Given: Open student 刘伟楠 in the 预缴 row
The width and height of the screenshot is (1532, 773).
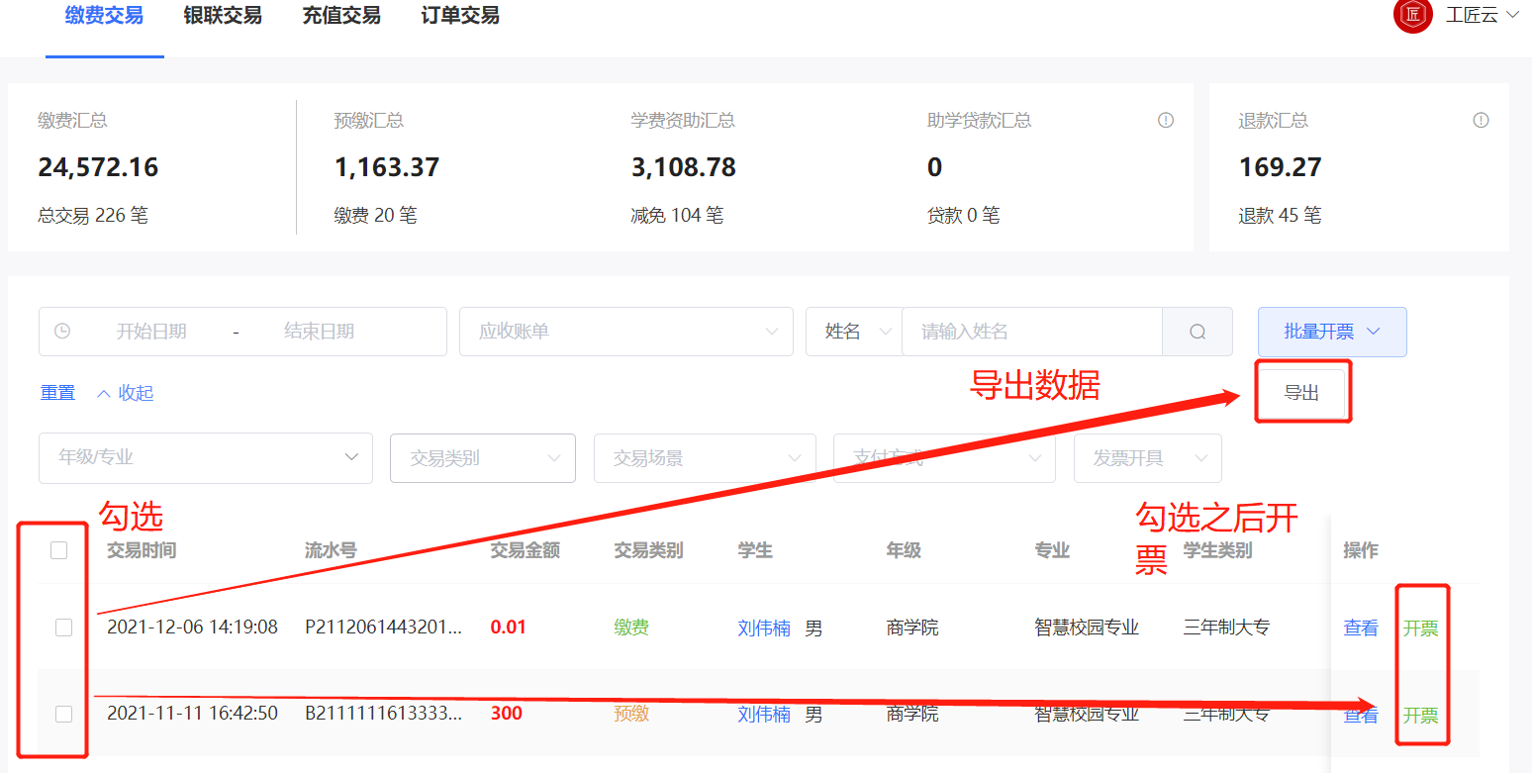Looking at the screenshot, I should 764,714.
